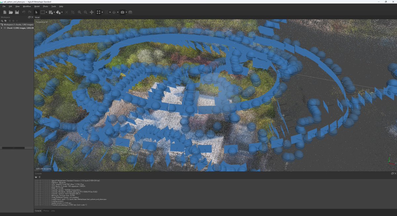Click the Open project folder icon
This screenshot has width=397, height=216.
coord(11,12)
